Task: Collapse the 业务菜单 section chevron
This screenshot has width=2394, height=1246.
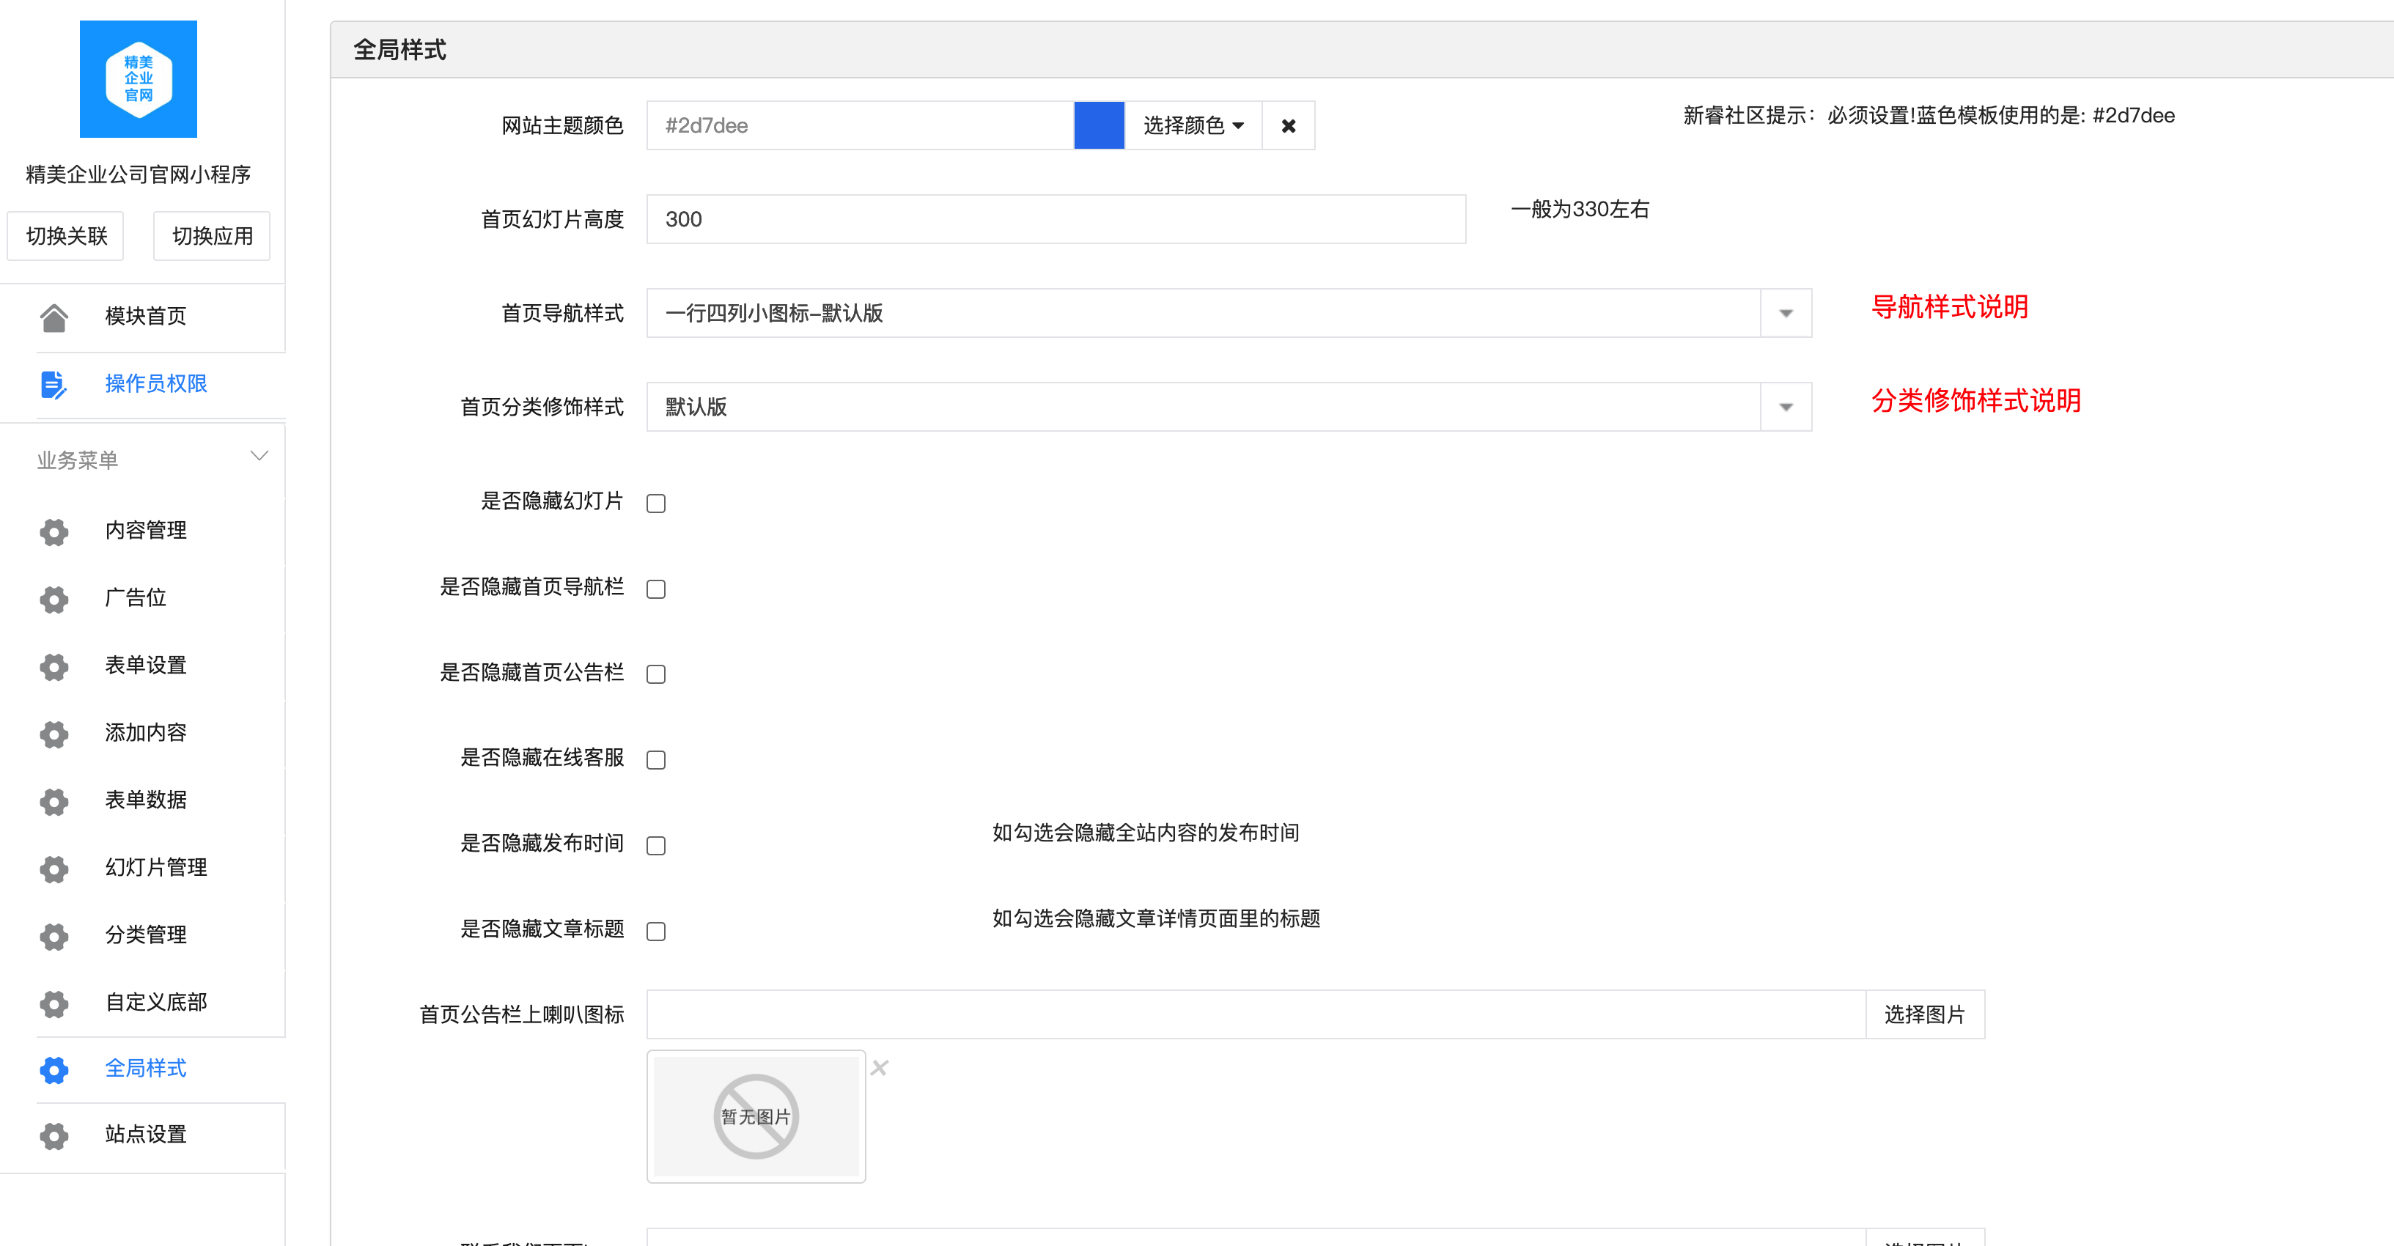Action: pos(259,455)
